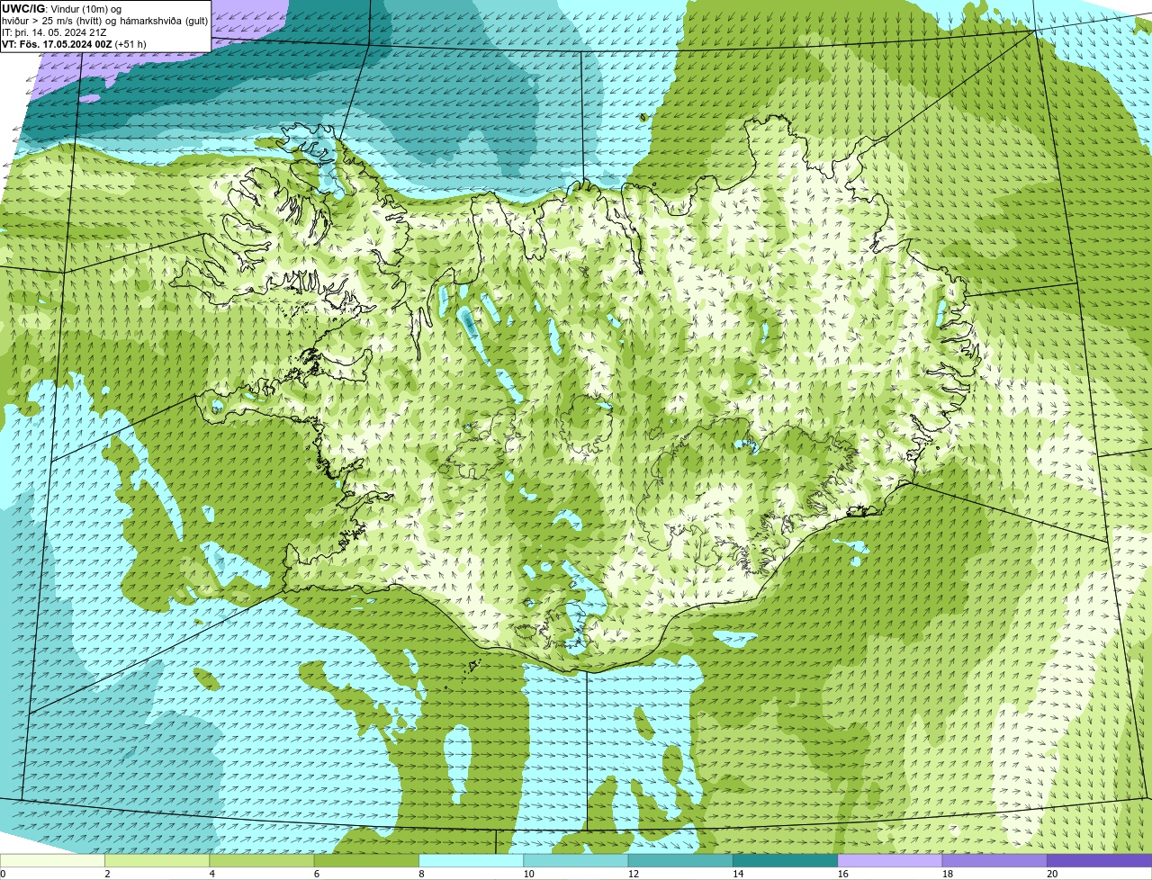1152x880 pixels.
Task: Click the "VT: Fös. 17.05.2024 00Z (+51 h)" line
Action: 74,43
